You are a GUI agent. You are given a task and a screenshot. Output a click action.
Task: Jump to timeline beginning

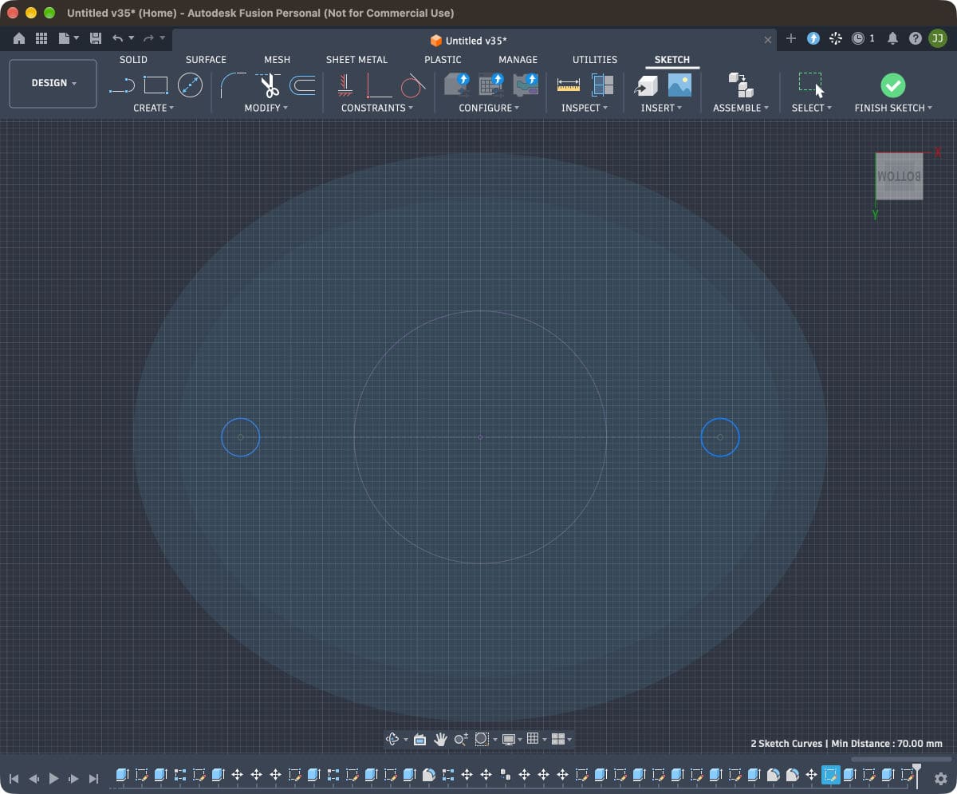point(14,778)
